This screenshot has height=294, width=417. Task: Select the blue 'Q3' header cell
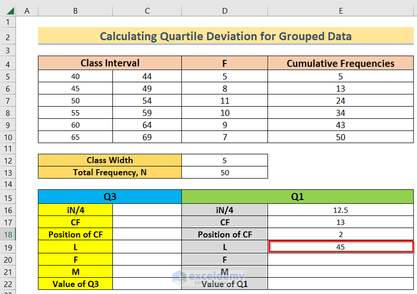[x=110, y=197]
